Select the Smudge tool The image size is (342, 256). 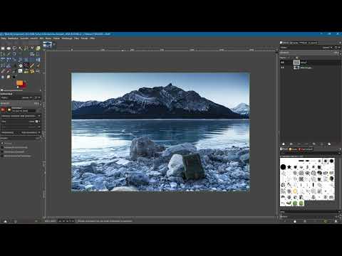[9, 77]
